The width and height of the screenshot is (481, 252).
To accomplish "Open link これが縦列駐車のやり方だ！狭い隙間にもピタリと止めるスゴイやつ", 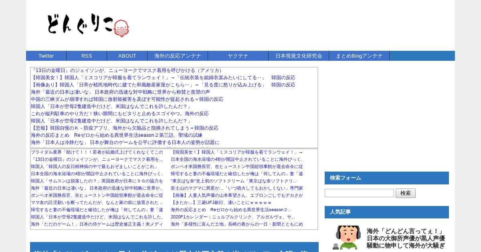I will pos(120,114).
